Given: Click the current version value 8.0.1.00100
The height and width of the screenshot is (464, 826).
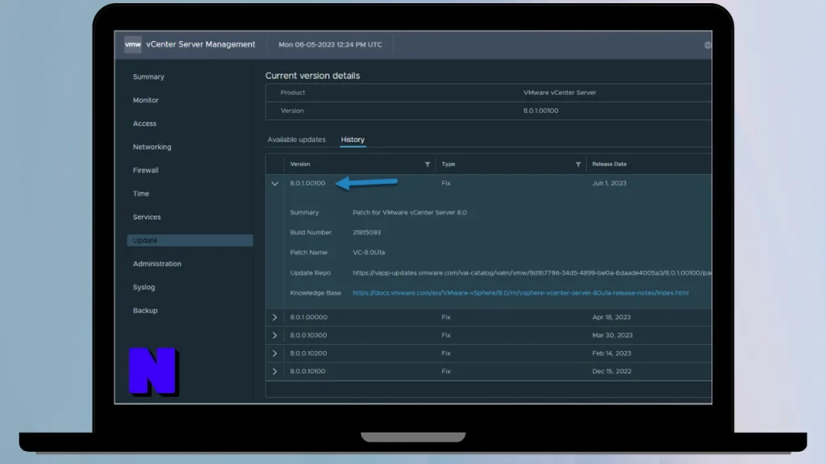Looking at the screenshot, I should point(540,111).
